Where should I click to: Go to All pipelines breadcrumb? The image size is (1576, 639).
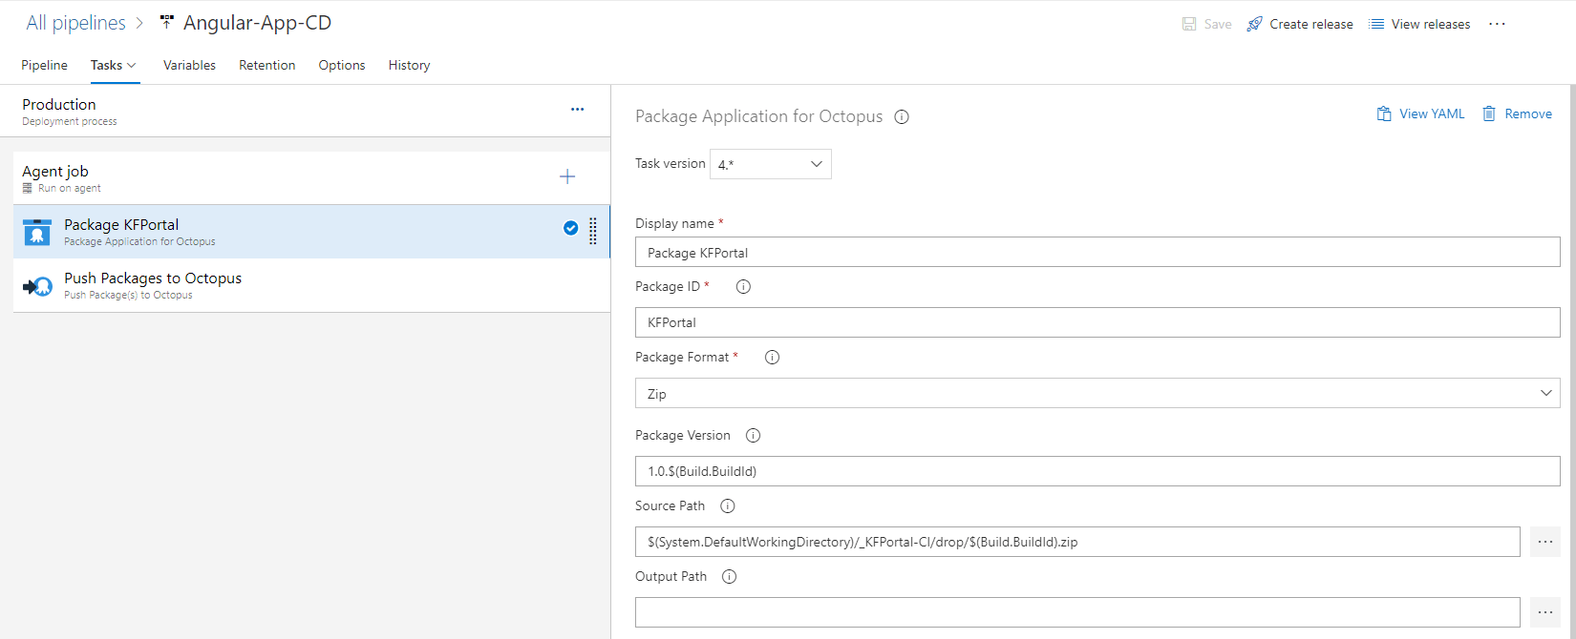tap(75, 23)
